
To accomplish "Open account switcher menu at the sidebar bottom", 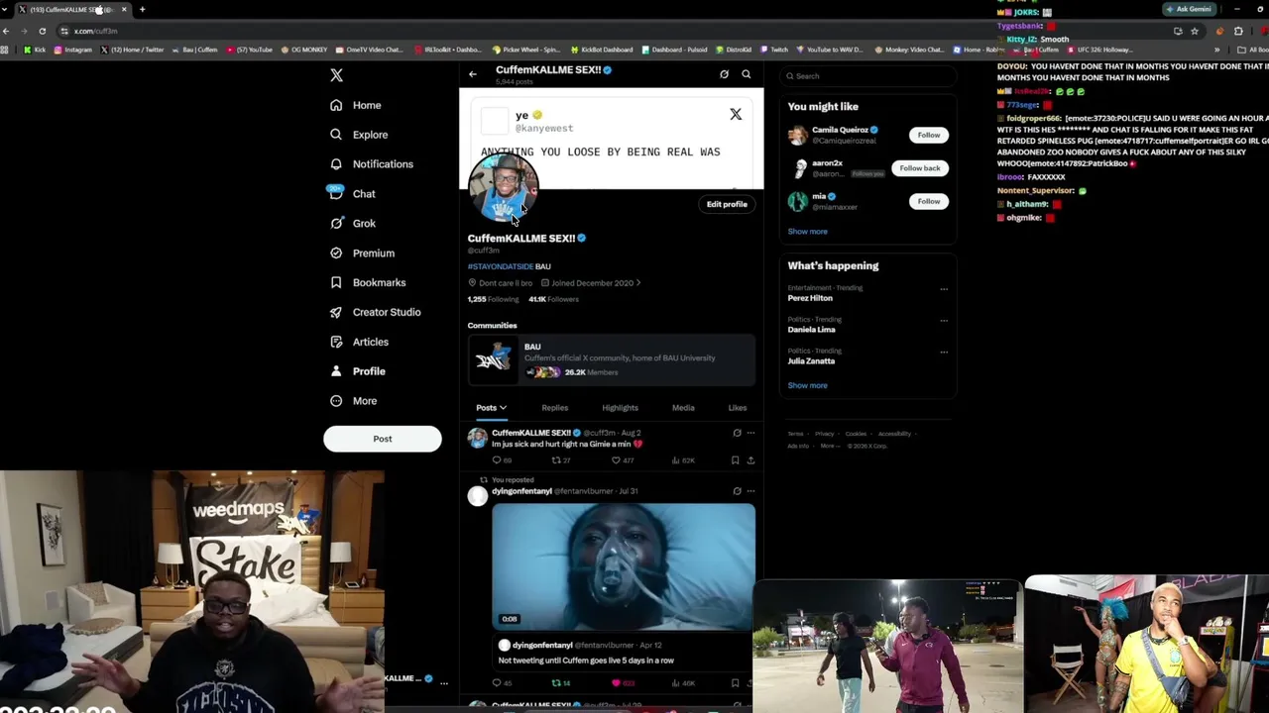I will click(x=444, y=682).
